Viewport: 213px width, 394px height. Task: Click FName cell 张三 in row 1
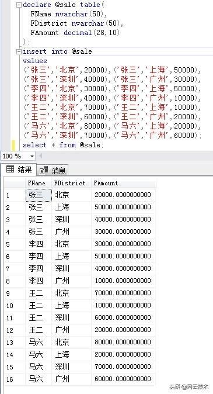(39, 195)
